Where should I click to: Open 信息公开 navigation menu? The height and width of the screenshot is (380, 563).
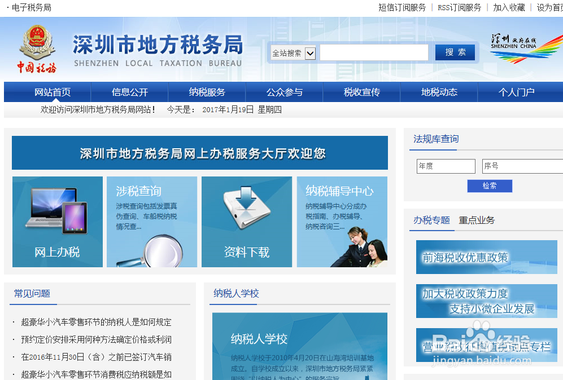click(130, 92)
